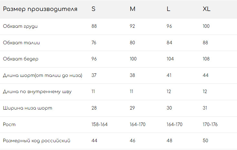Click the 'Длина по внутреннему шву' label
Image resolution: width=237 pixels, height=150 pixels.
click(37, 91)
